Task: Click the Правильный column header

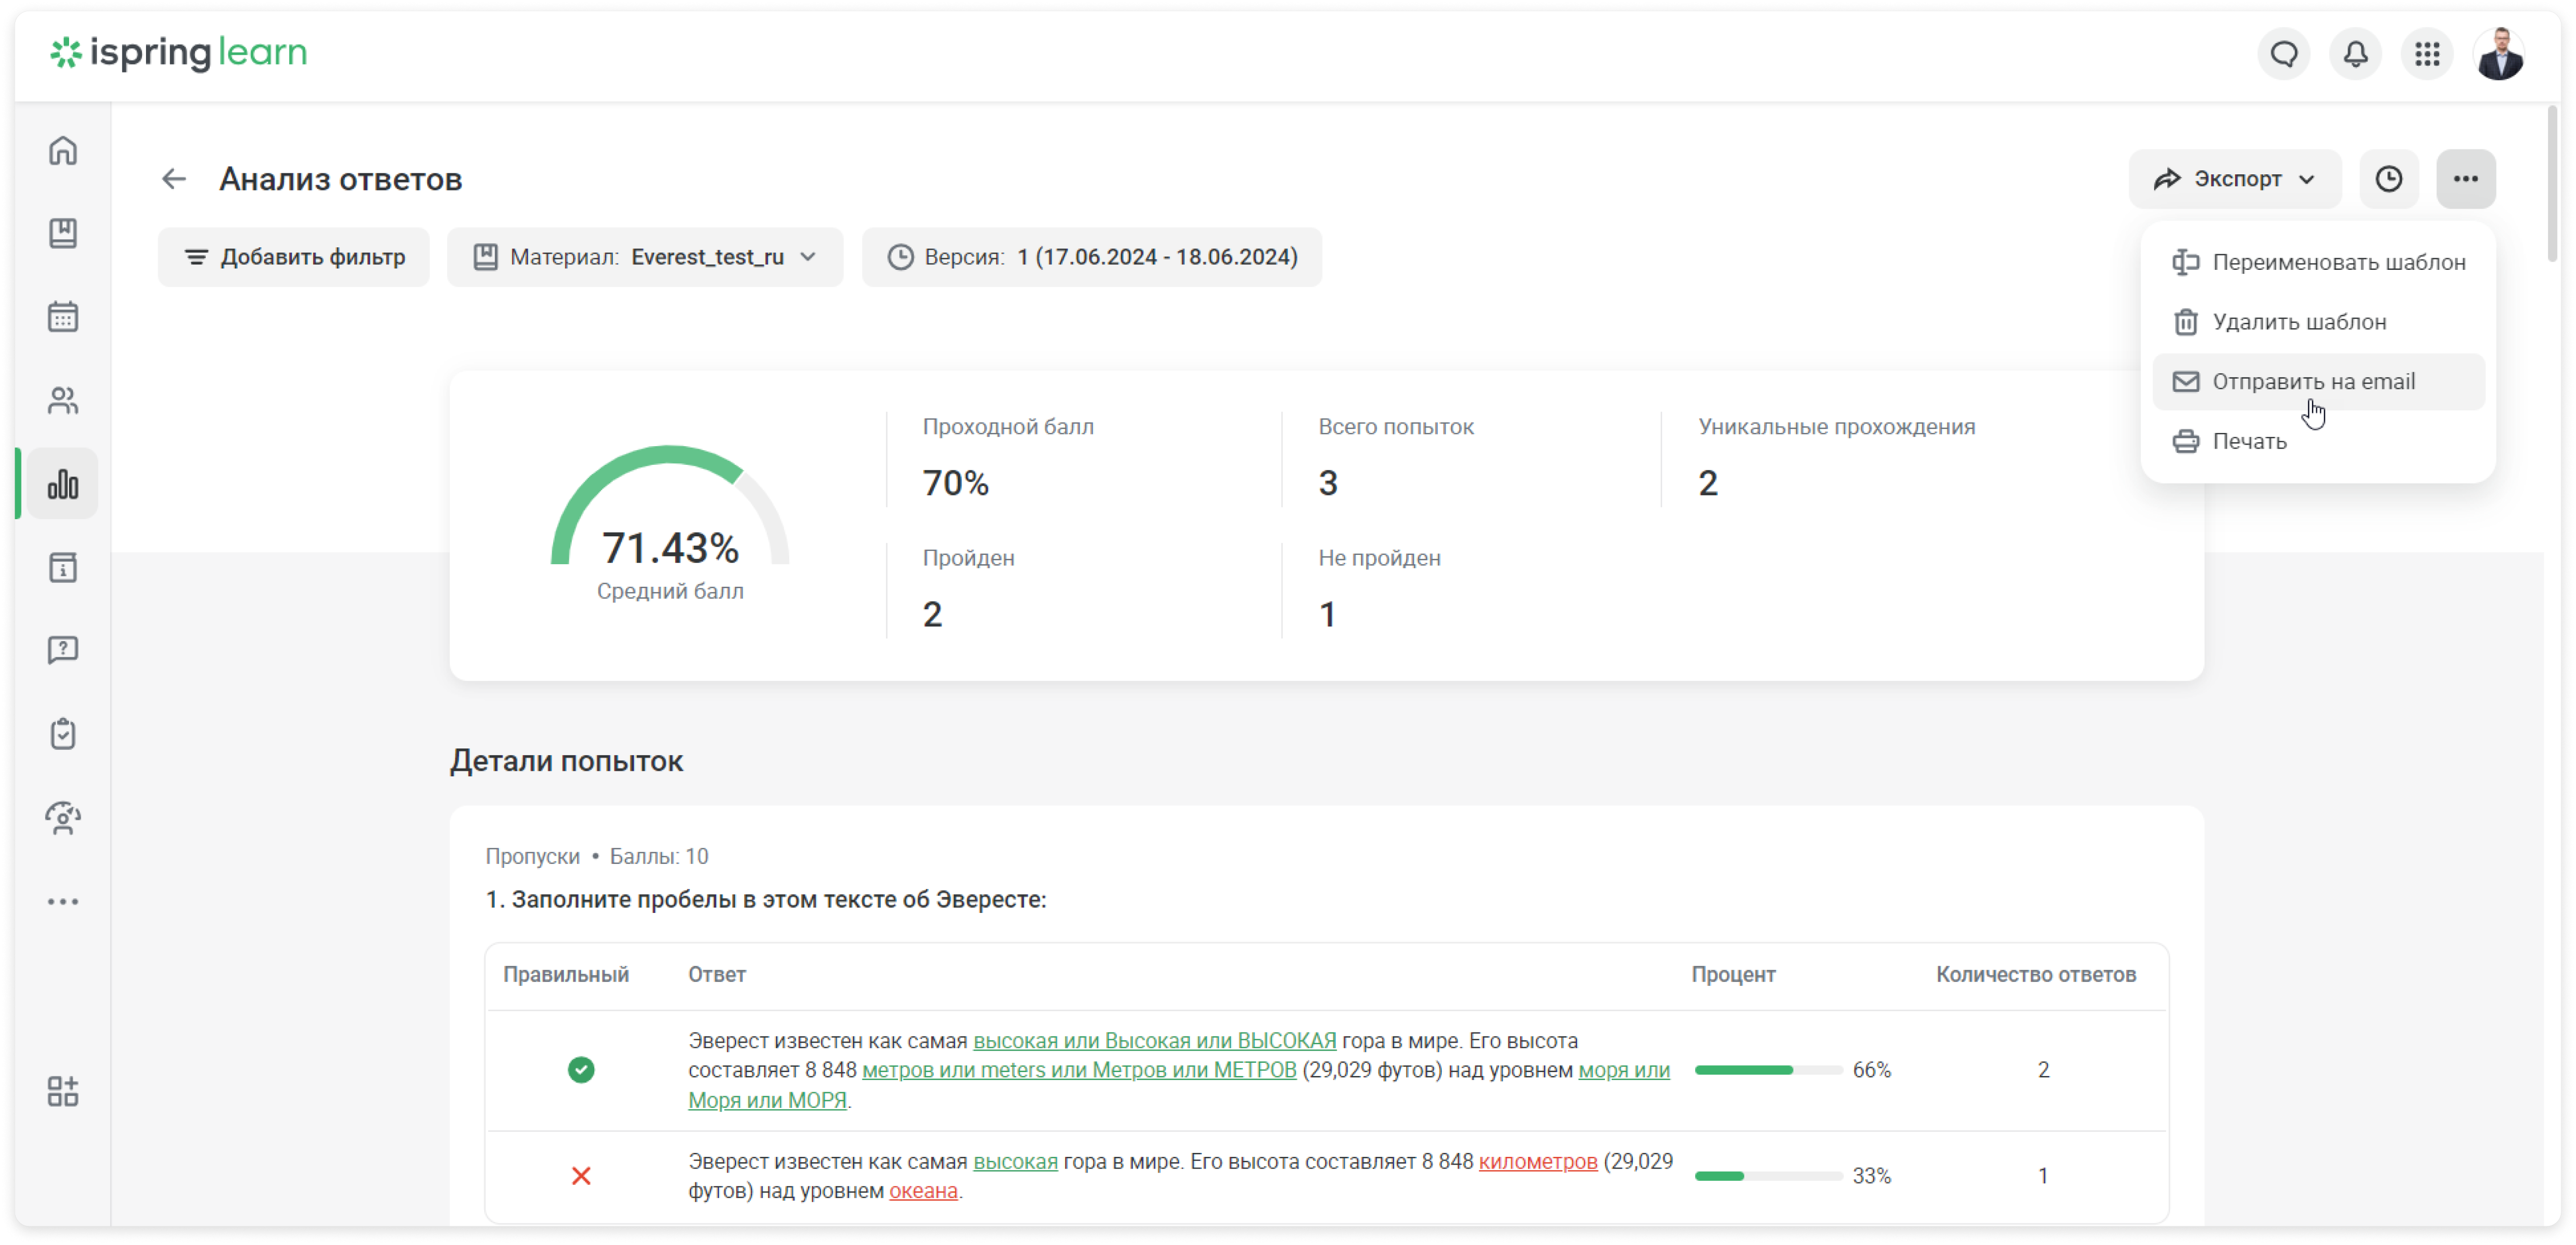Action: click(x=566, y=975)
